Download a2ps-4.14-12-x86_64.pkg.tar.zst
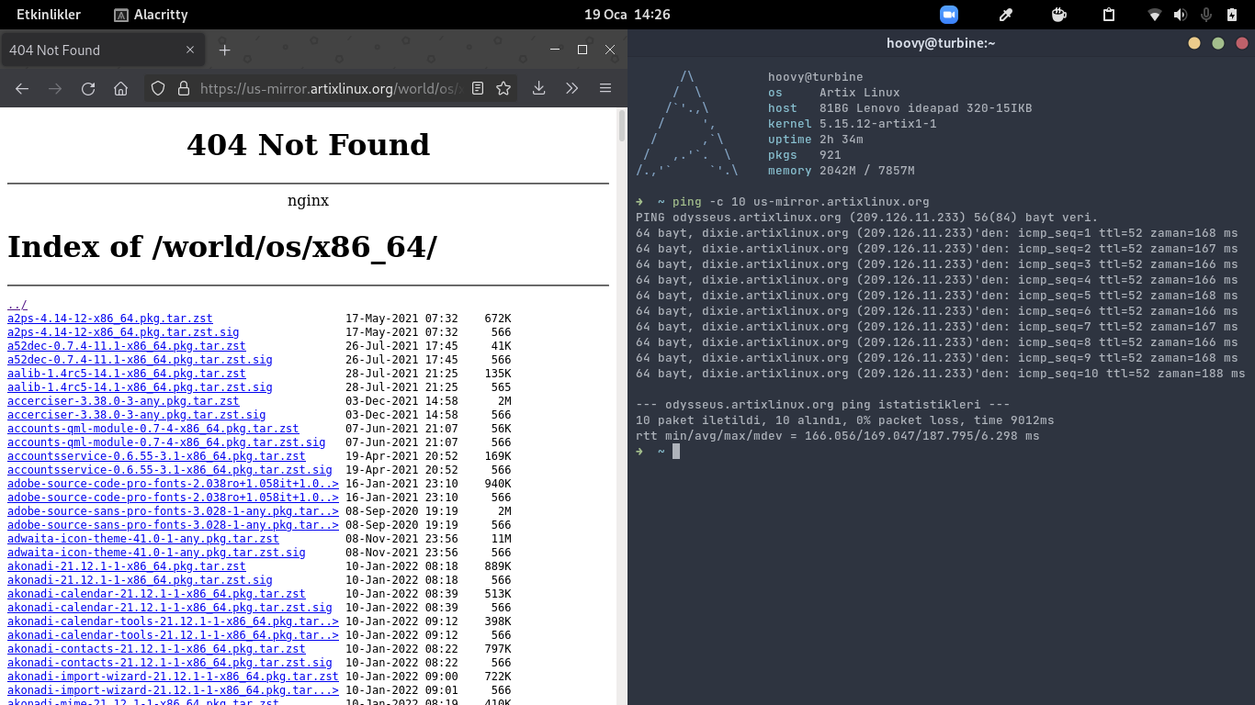 [x=110, y=319]
